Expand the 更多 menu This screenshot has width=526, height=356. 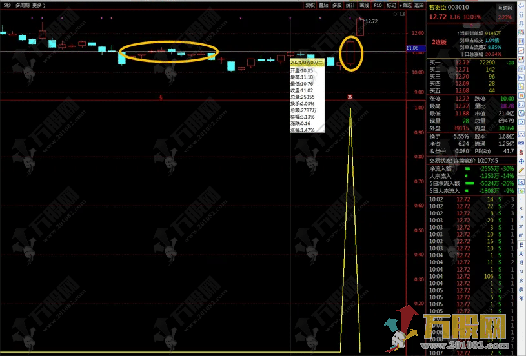coord(38,5)
